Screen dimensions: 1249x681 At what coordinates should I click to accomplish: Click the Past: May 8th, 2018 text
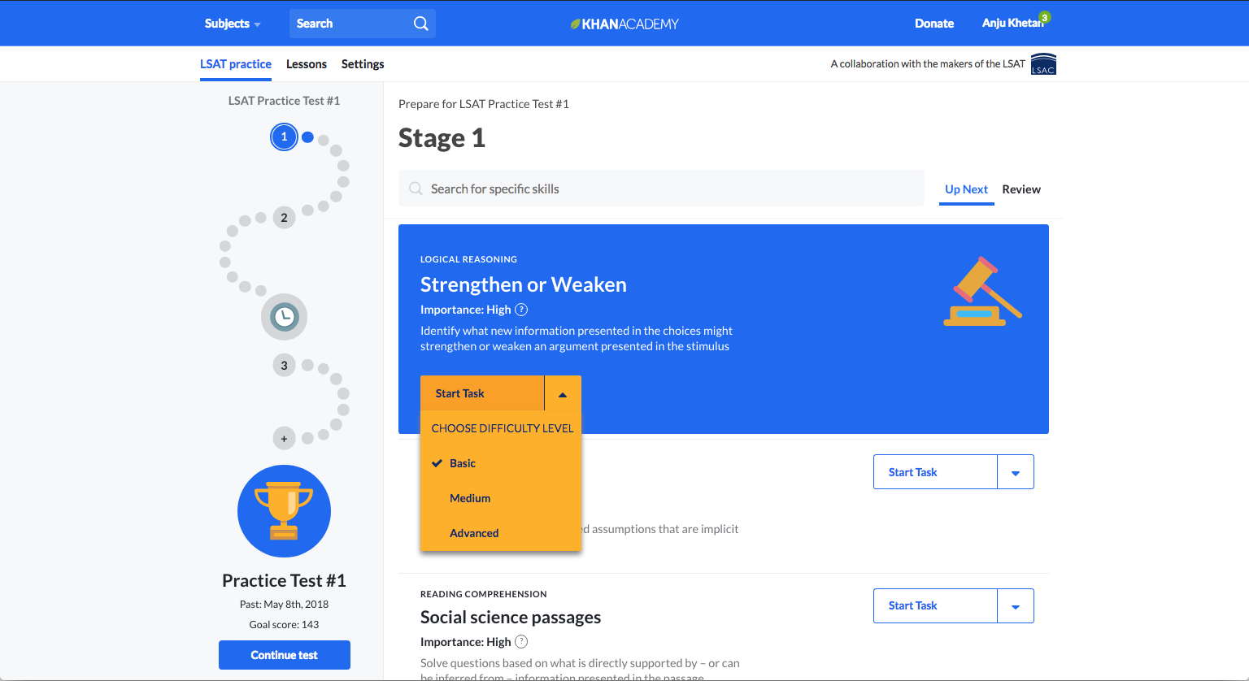click(284, 605)
